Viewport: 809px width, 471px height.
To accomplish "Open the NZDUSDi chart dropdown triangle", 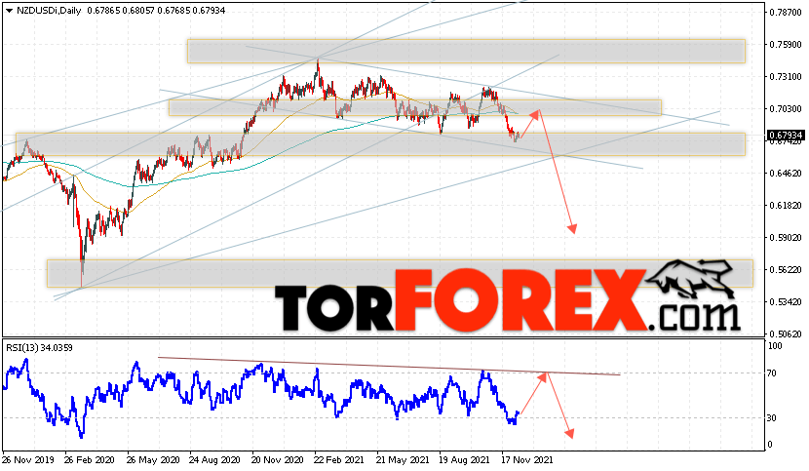I will 9,11.
